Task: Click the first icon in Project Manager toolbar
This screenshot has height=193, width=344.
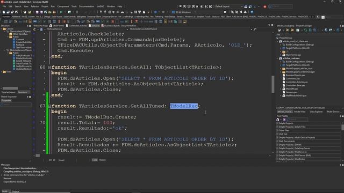Action: click(x=279, y=30)
